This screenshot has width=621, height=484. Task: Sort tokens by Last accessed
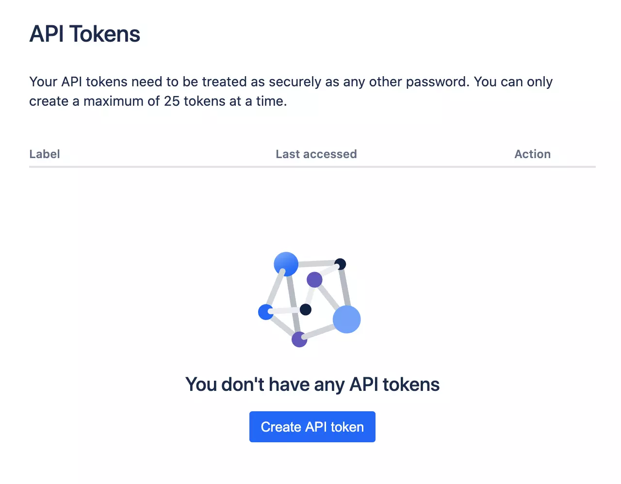(x=316, y=154)
